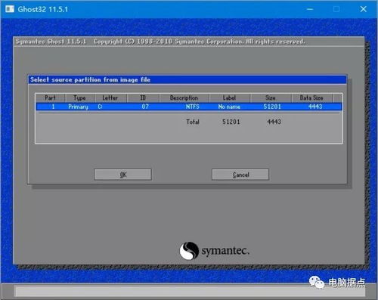The width and height of the screenshot is (378, 300).
Task: Click the OK button
Action: 122,175
